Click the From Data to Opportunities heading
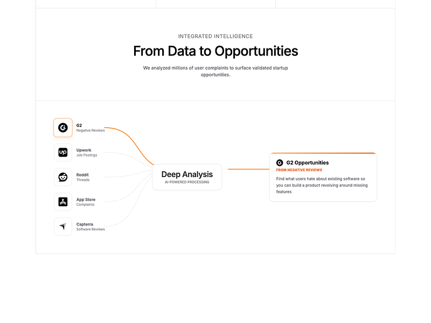Screen dimensions: 431x323 click(x=215, y=51)
